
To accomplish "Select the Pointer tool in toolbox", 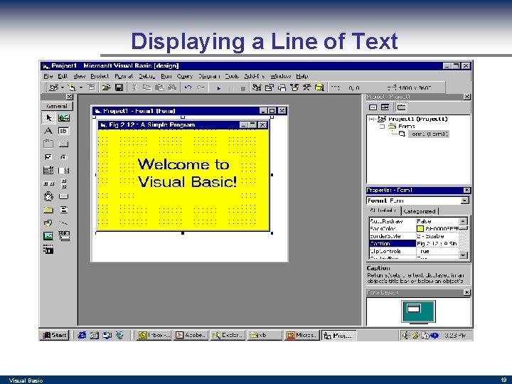I will tap(48, 117).
